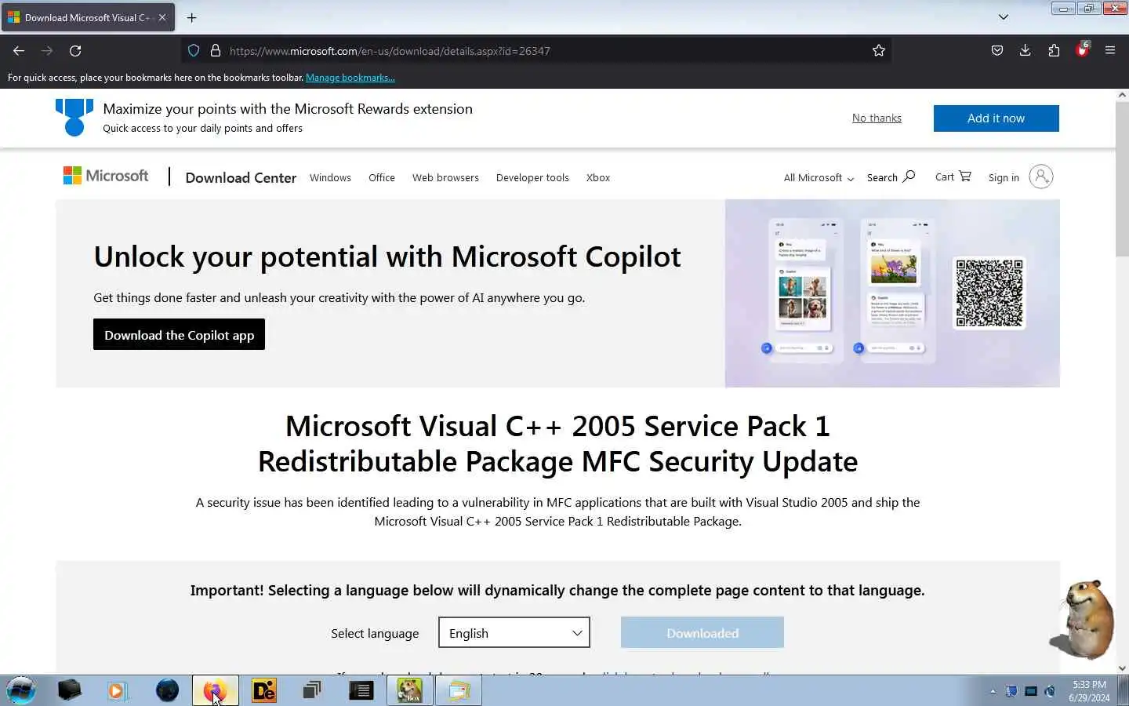Click the Copilot QR code image
Image resolution: width=1129 pixels, height=706 pixels.
click(x=989, y=293)
